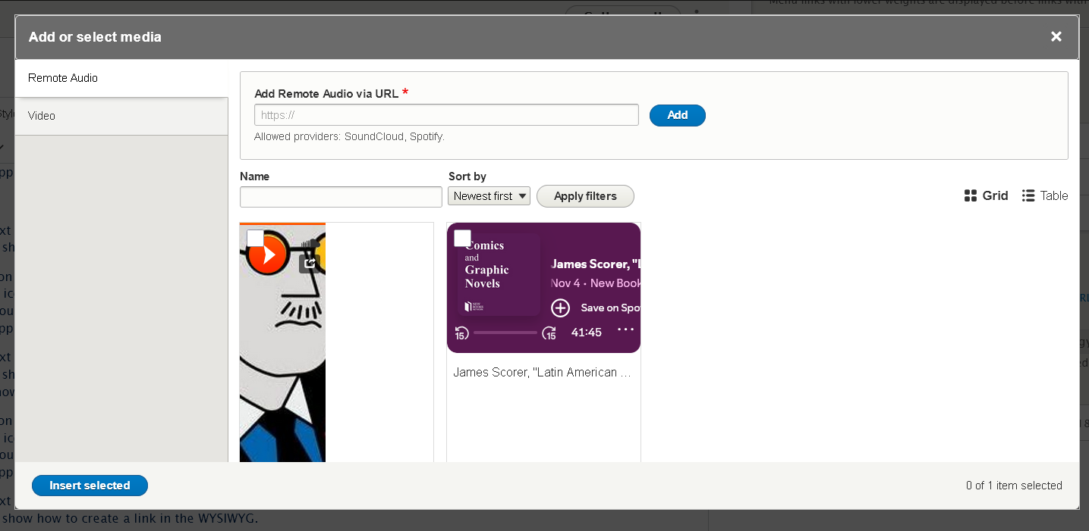This screenshot has width=1089, height=531.
Task: Click the Add button for remote audio
Action: coord(678,115)
